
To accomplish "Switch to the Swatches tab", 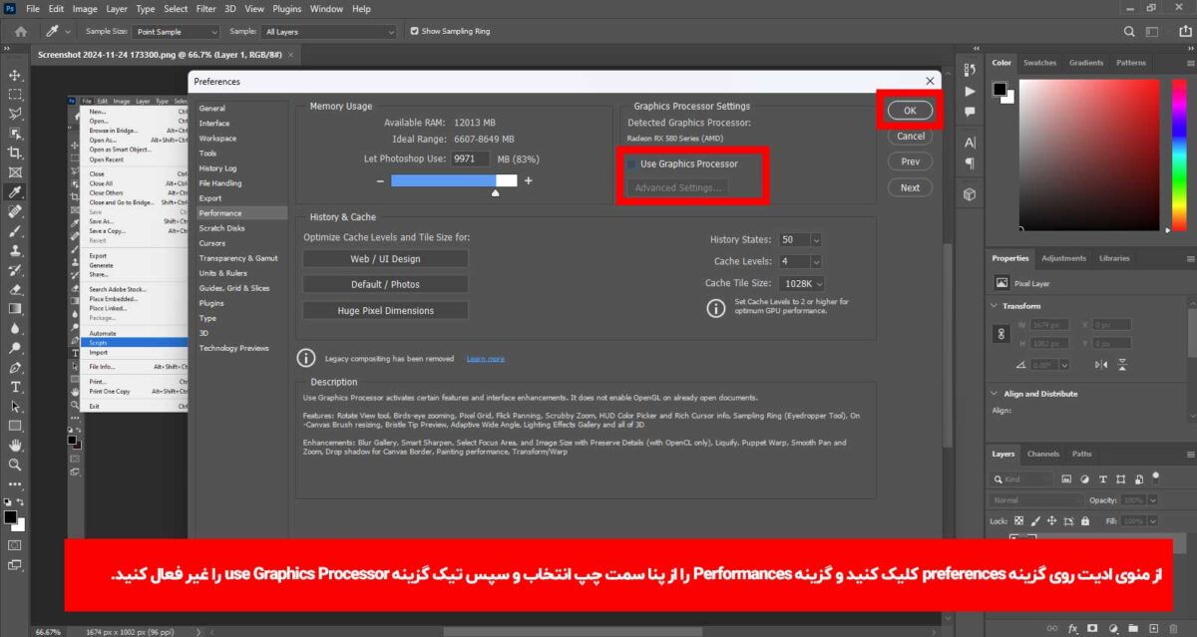I will point(1039,62).
